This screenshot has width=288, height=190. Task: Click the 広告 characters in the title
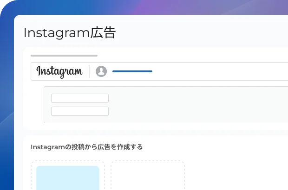coord(103,33)
